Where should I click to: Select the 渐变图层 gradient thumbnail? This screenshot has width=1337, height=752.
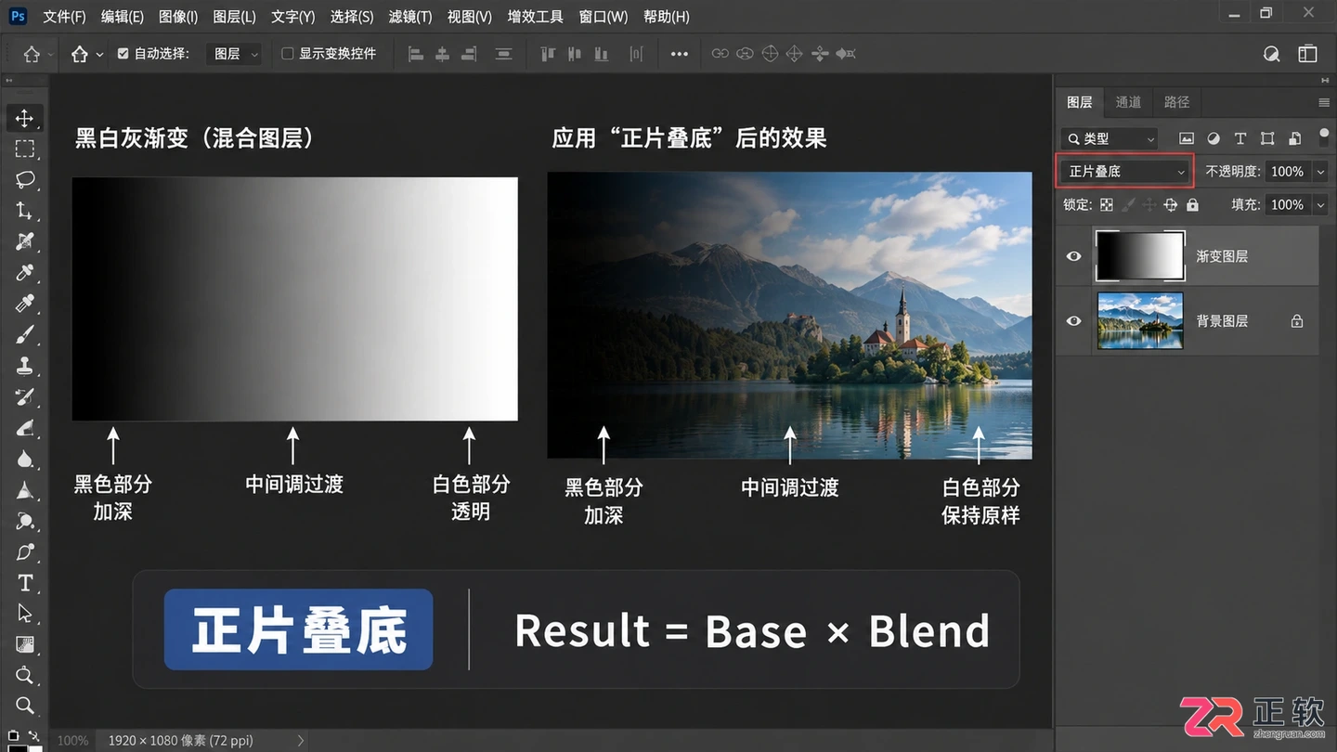coord(1140,255)
